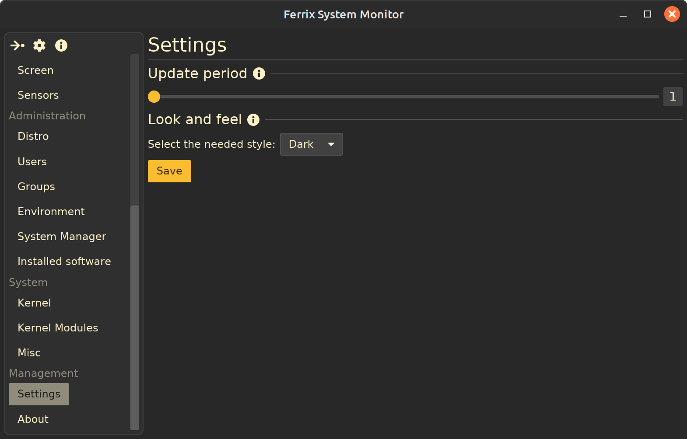Open the Dark style dropdown
This screenshot has width=687, height=439.
pos(311,144)
